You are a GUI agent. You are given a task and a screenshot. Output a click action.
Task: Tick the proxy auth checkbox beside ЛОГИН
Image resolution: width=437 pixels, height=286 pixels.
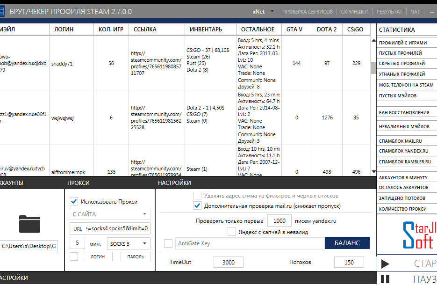click(74, 257)
